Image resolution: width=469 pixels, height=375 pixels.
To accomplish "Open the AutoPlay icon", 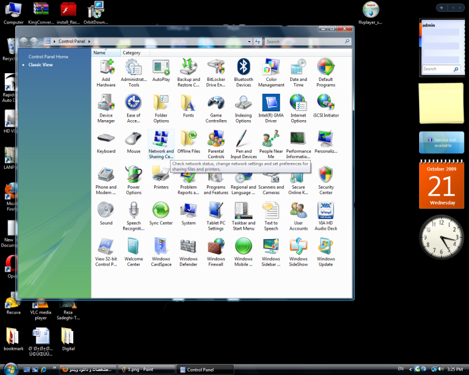I will (161, 70).
